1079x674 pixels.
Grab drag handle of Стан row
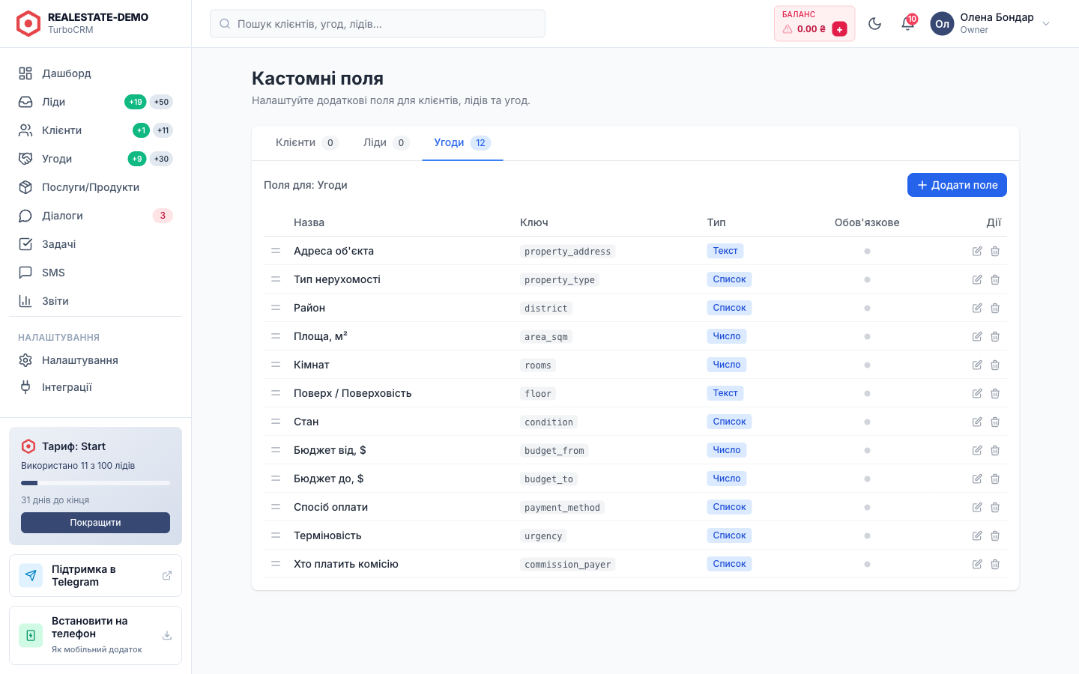coord(276,422)
